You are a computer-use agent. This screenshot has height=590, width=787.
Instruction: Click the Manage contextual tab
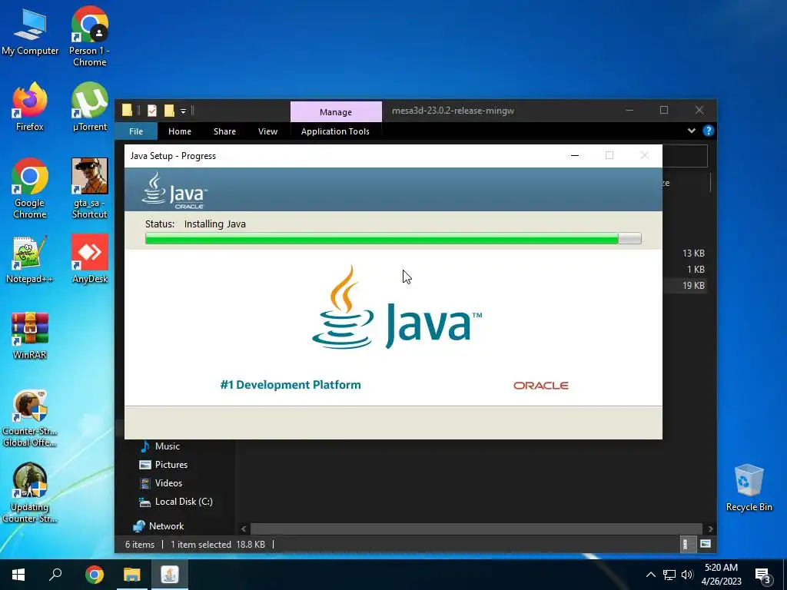[336, 112]
